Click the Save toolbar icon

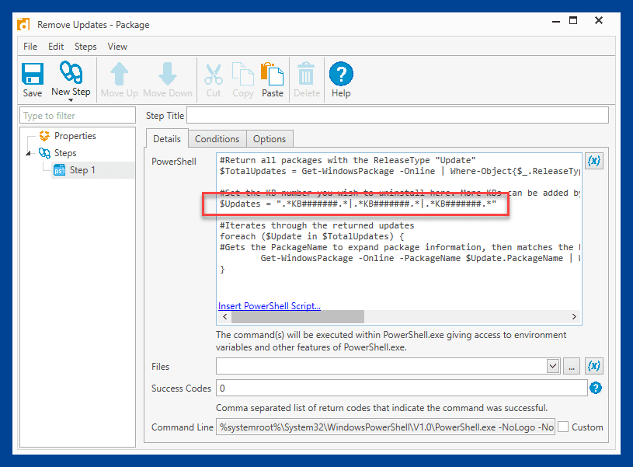click(33, 74)
